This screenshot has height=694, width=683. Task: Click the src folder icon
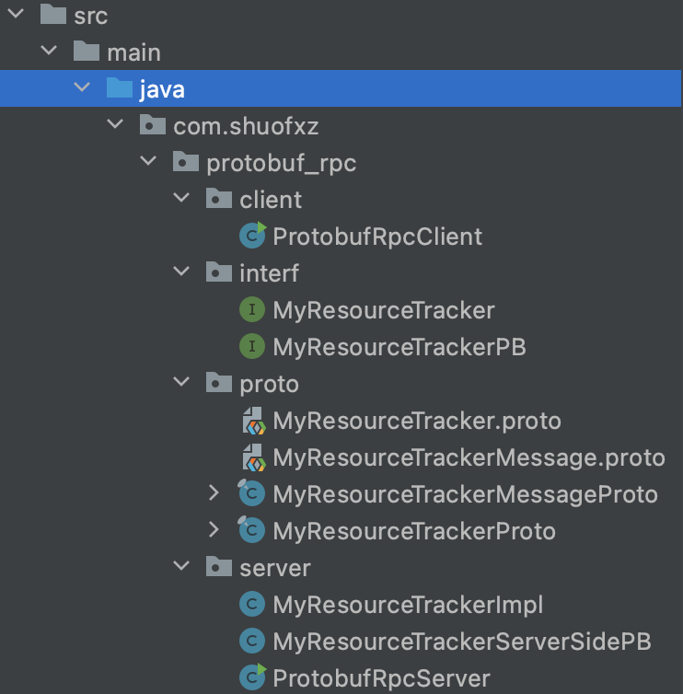tap(53, 14)
